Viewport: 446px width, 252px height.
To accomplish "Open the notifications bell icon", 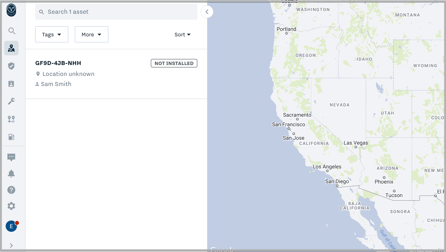I will (11, 174).
